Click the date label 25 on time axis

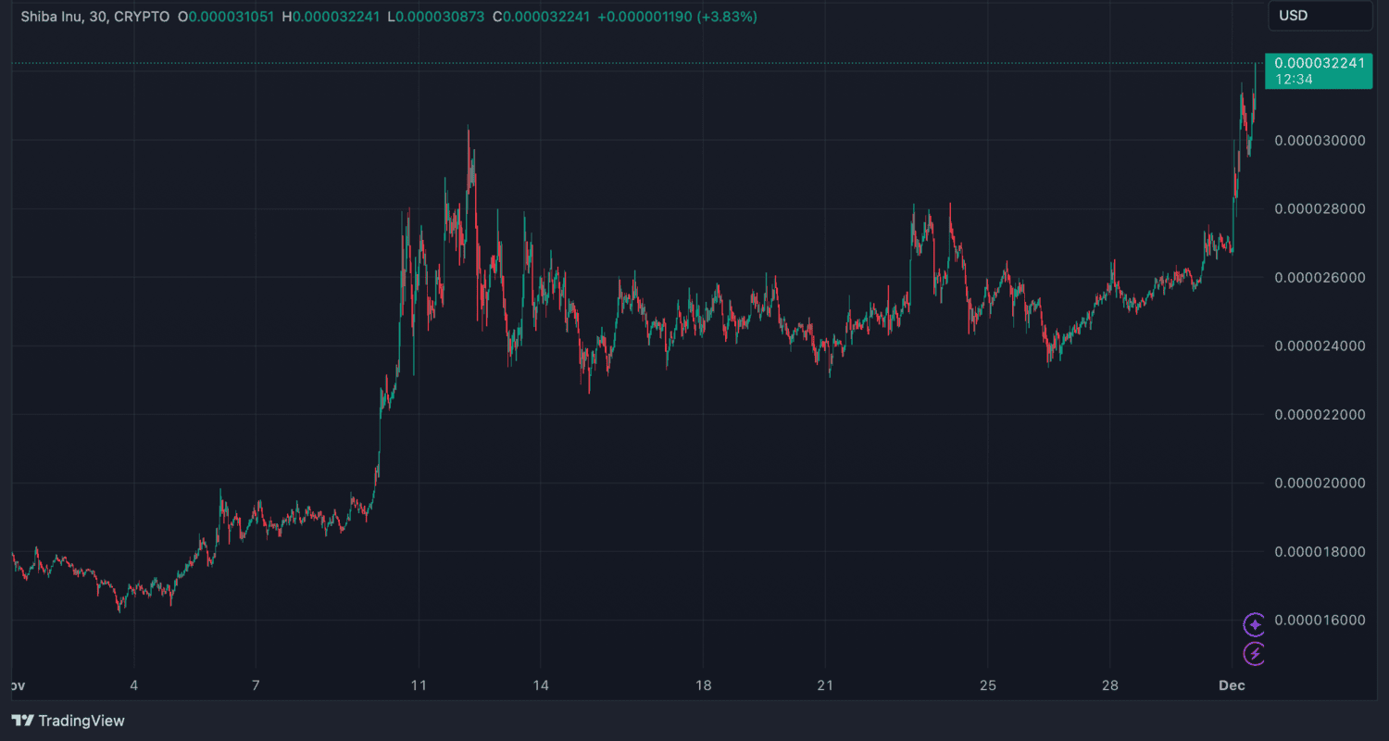988,686
